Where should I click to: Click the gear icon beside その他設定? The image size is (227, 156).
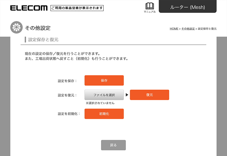16,27
